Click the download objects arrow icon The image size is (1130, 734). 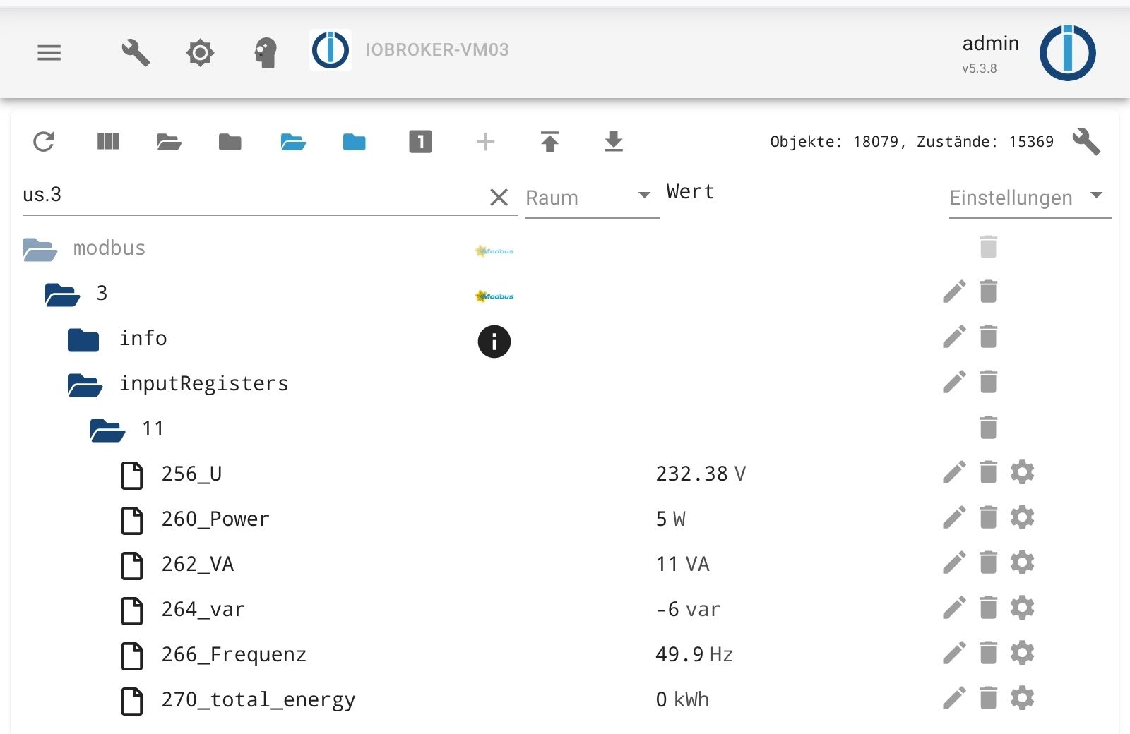pos(614,142)
